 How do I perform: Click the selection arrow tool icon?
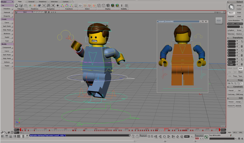coord(231,7)
